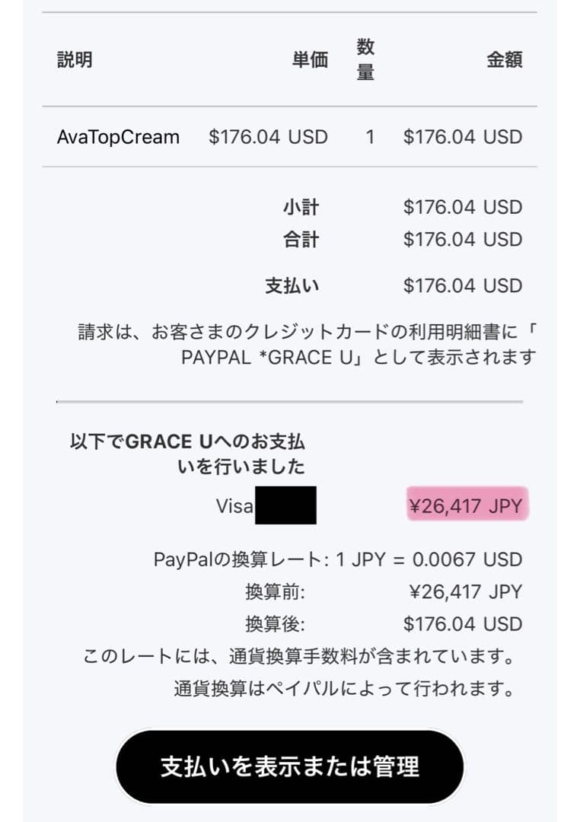Click the black redacted box beside Visa
Viewport: 580px width, 822px height.
click(x=285, y=505)
